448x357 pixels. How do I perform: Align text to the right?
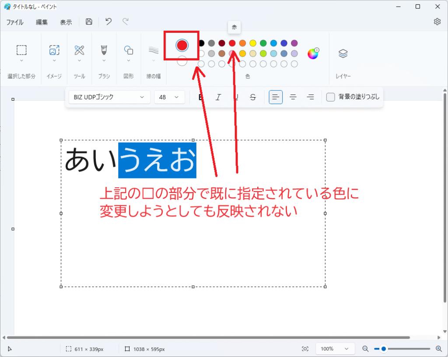pos(310,97)
